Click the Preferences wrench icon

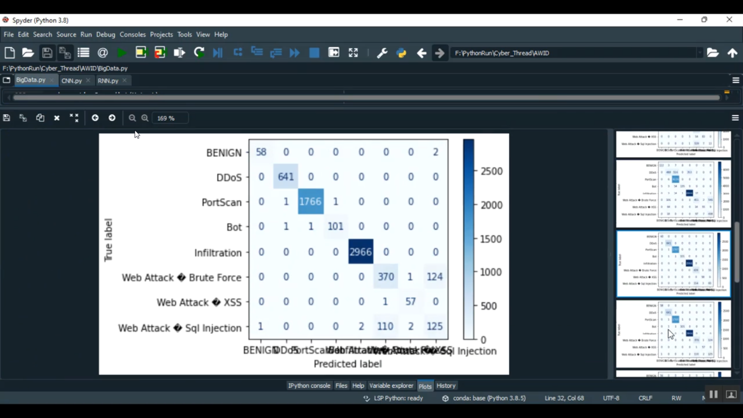[382, 53]
